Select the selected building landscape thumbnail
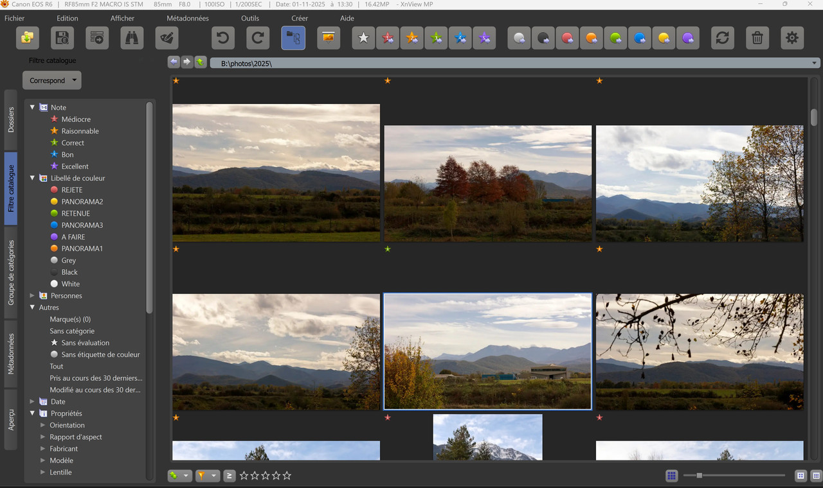Image resolution: width=823 pixels, height=488 pixels. 488,351
